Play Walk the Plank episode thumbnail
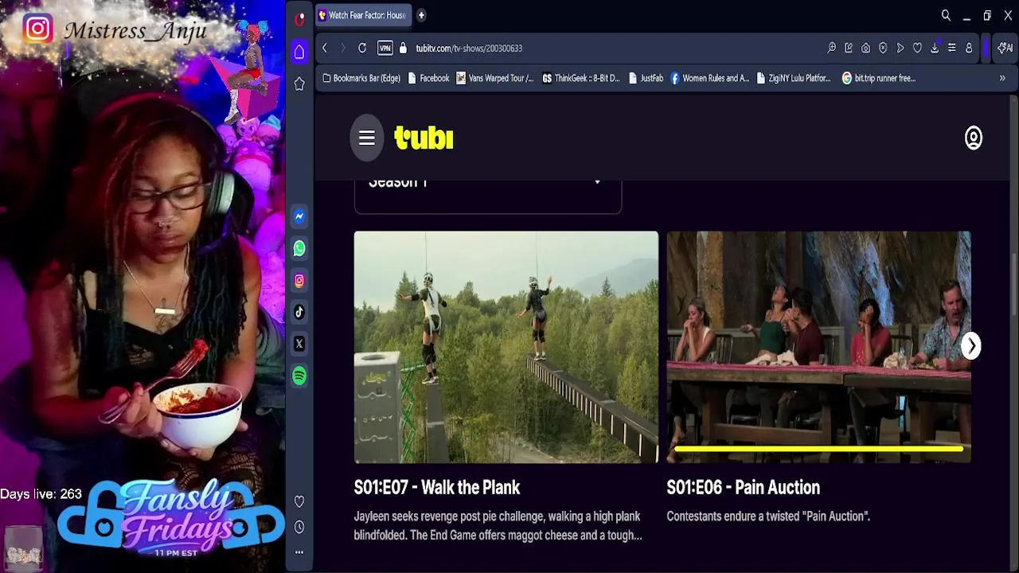 [x=506, y=347]
